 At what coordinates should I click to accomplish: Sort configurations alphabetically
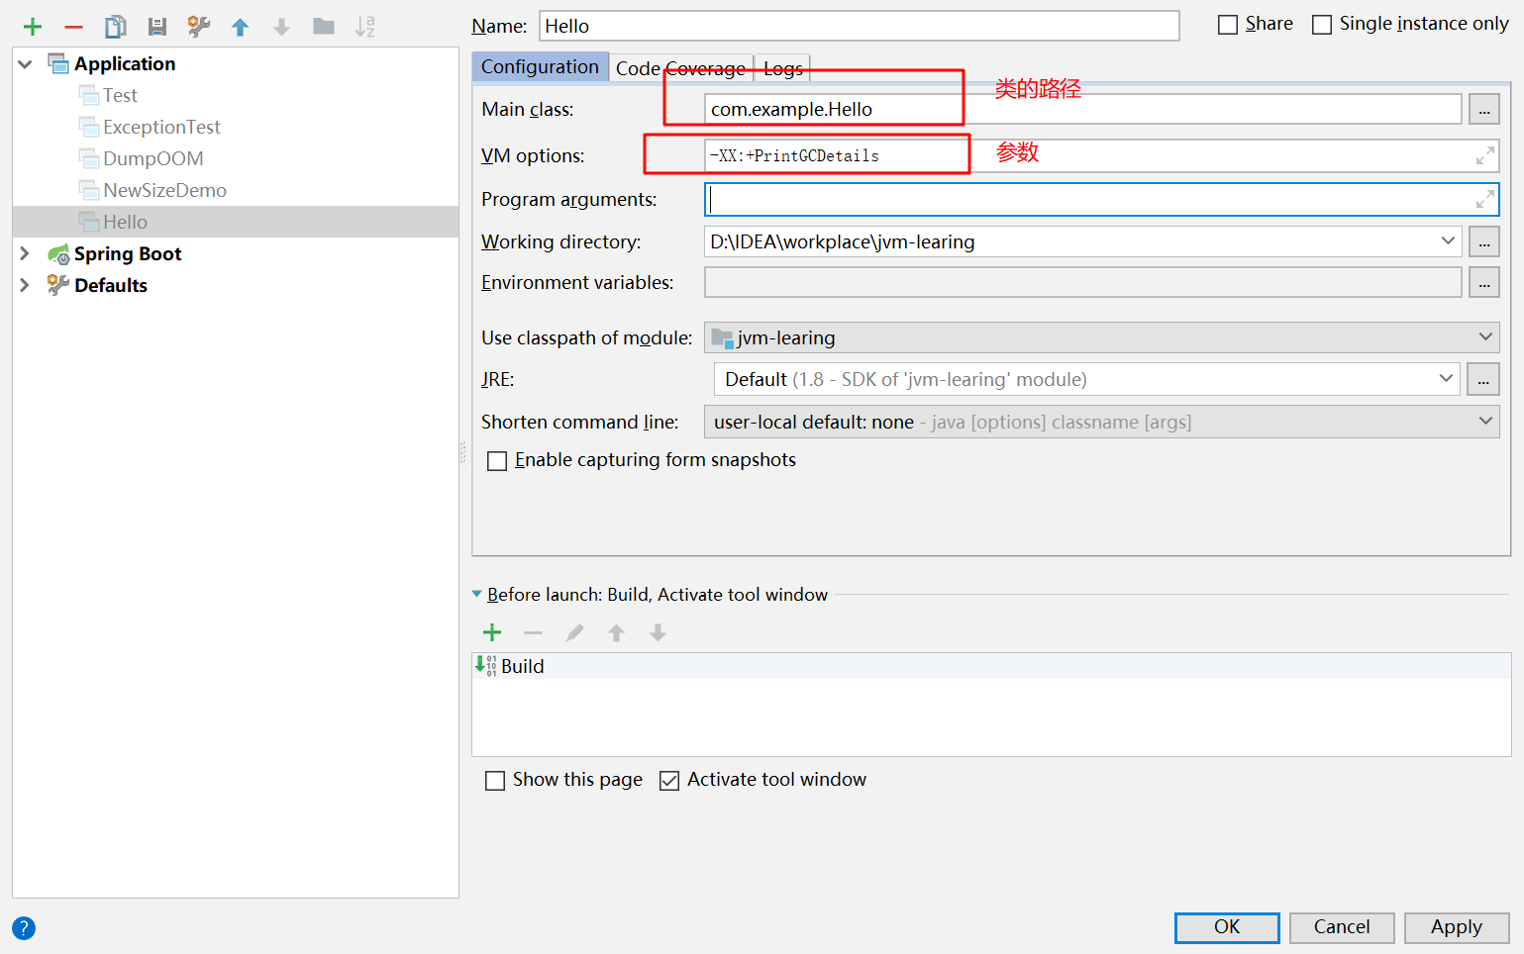click(x=365, y=27)
